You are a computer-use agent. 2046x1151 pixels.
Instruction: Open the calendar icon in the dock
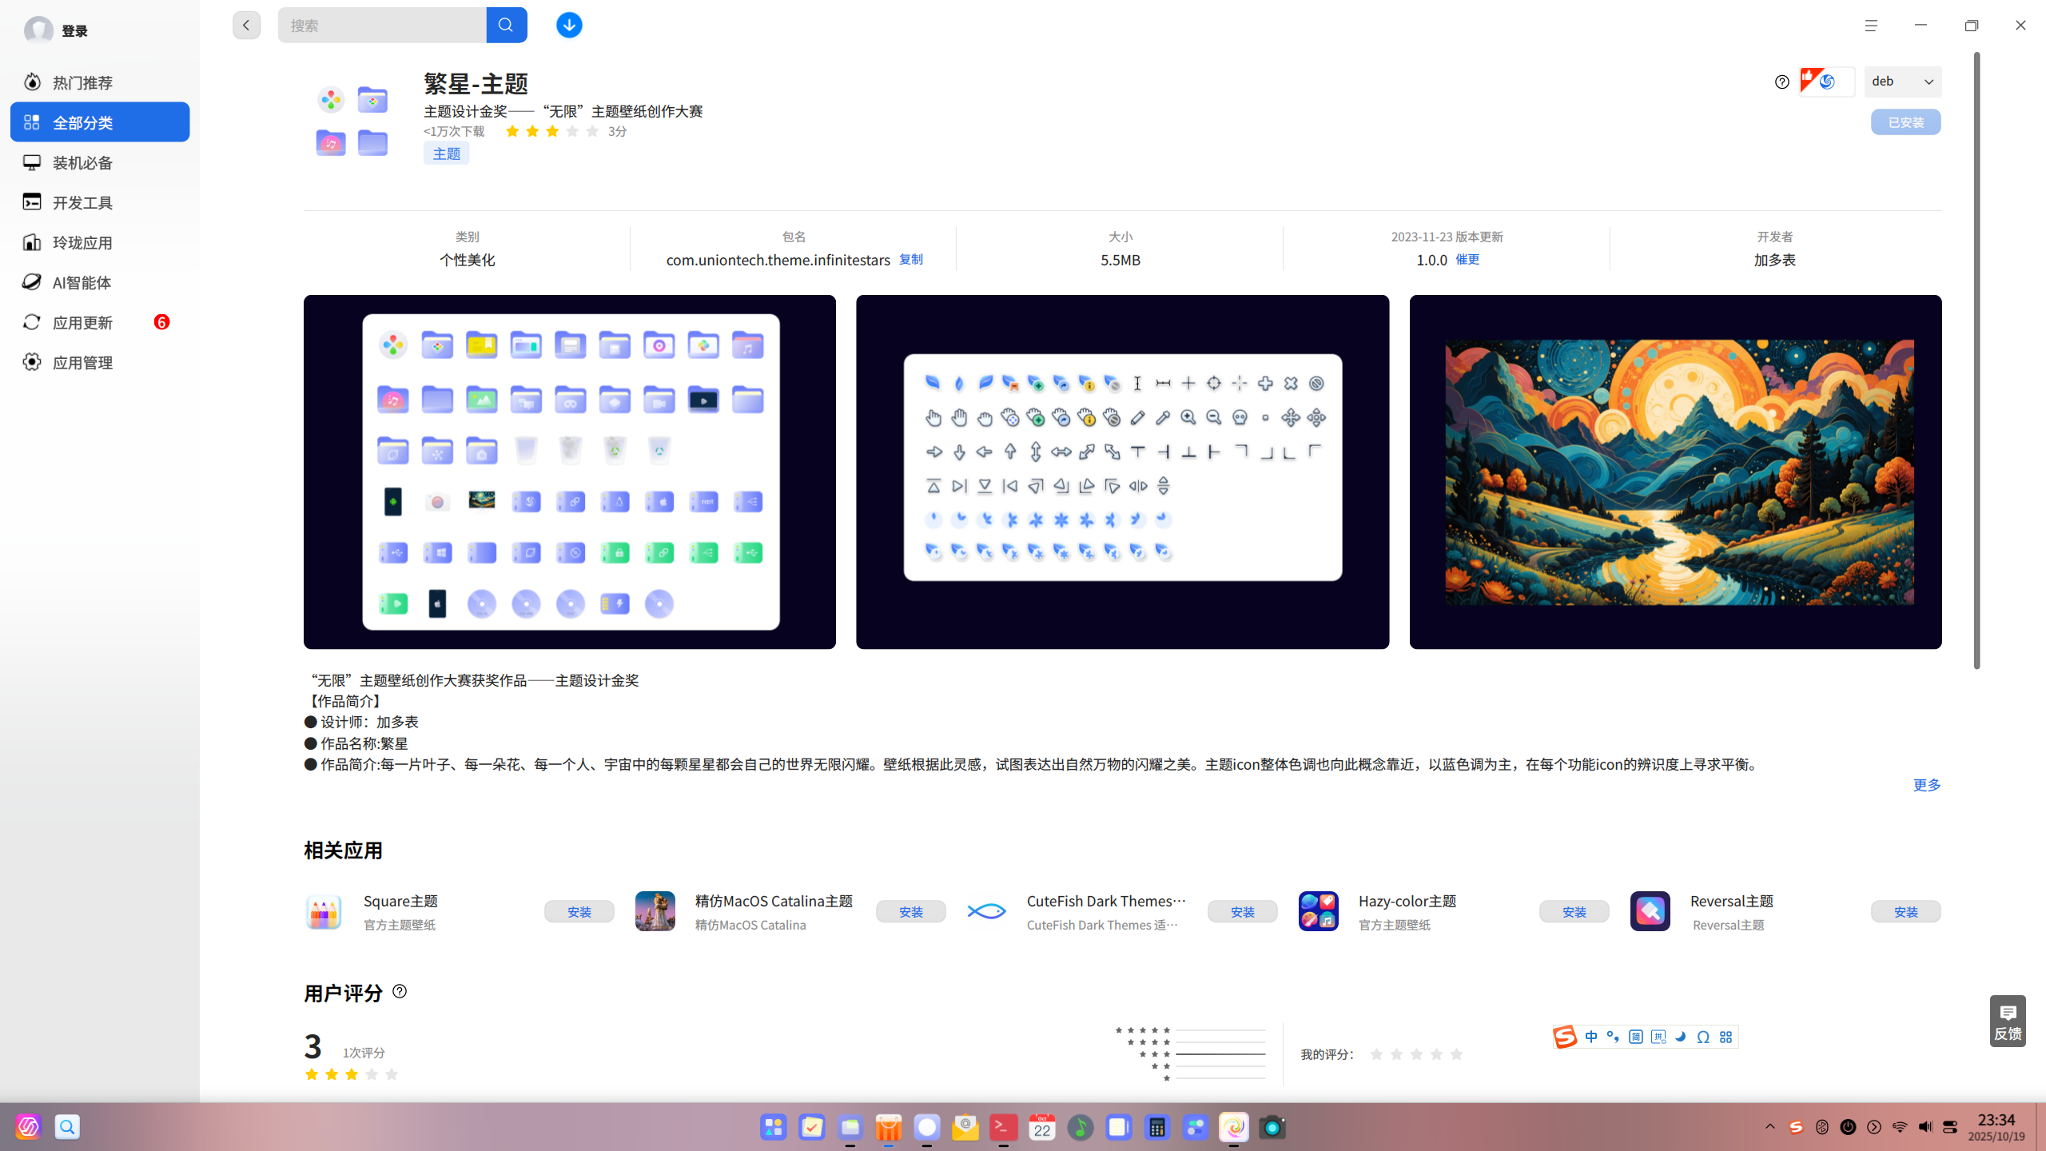(1042, 1128)
